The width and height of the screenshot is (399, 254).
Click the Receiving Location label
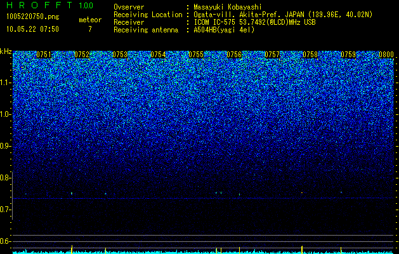point(148,15)
